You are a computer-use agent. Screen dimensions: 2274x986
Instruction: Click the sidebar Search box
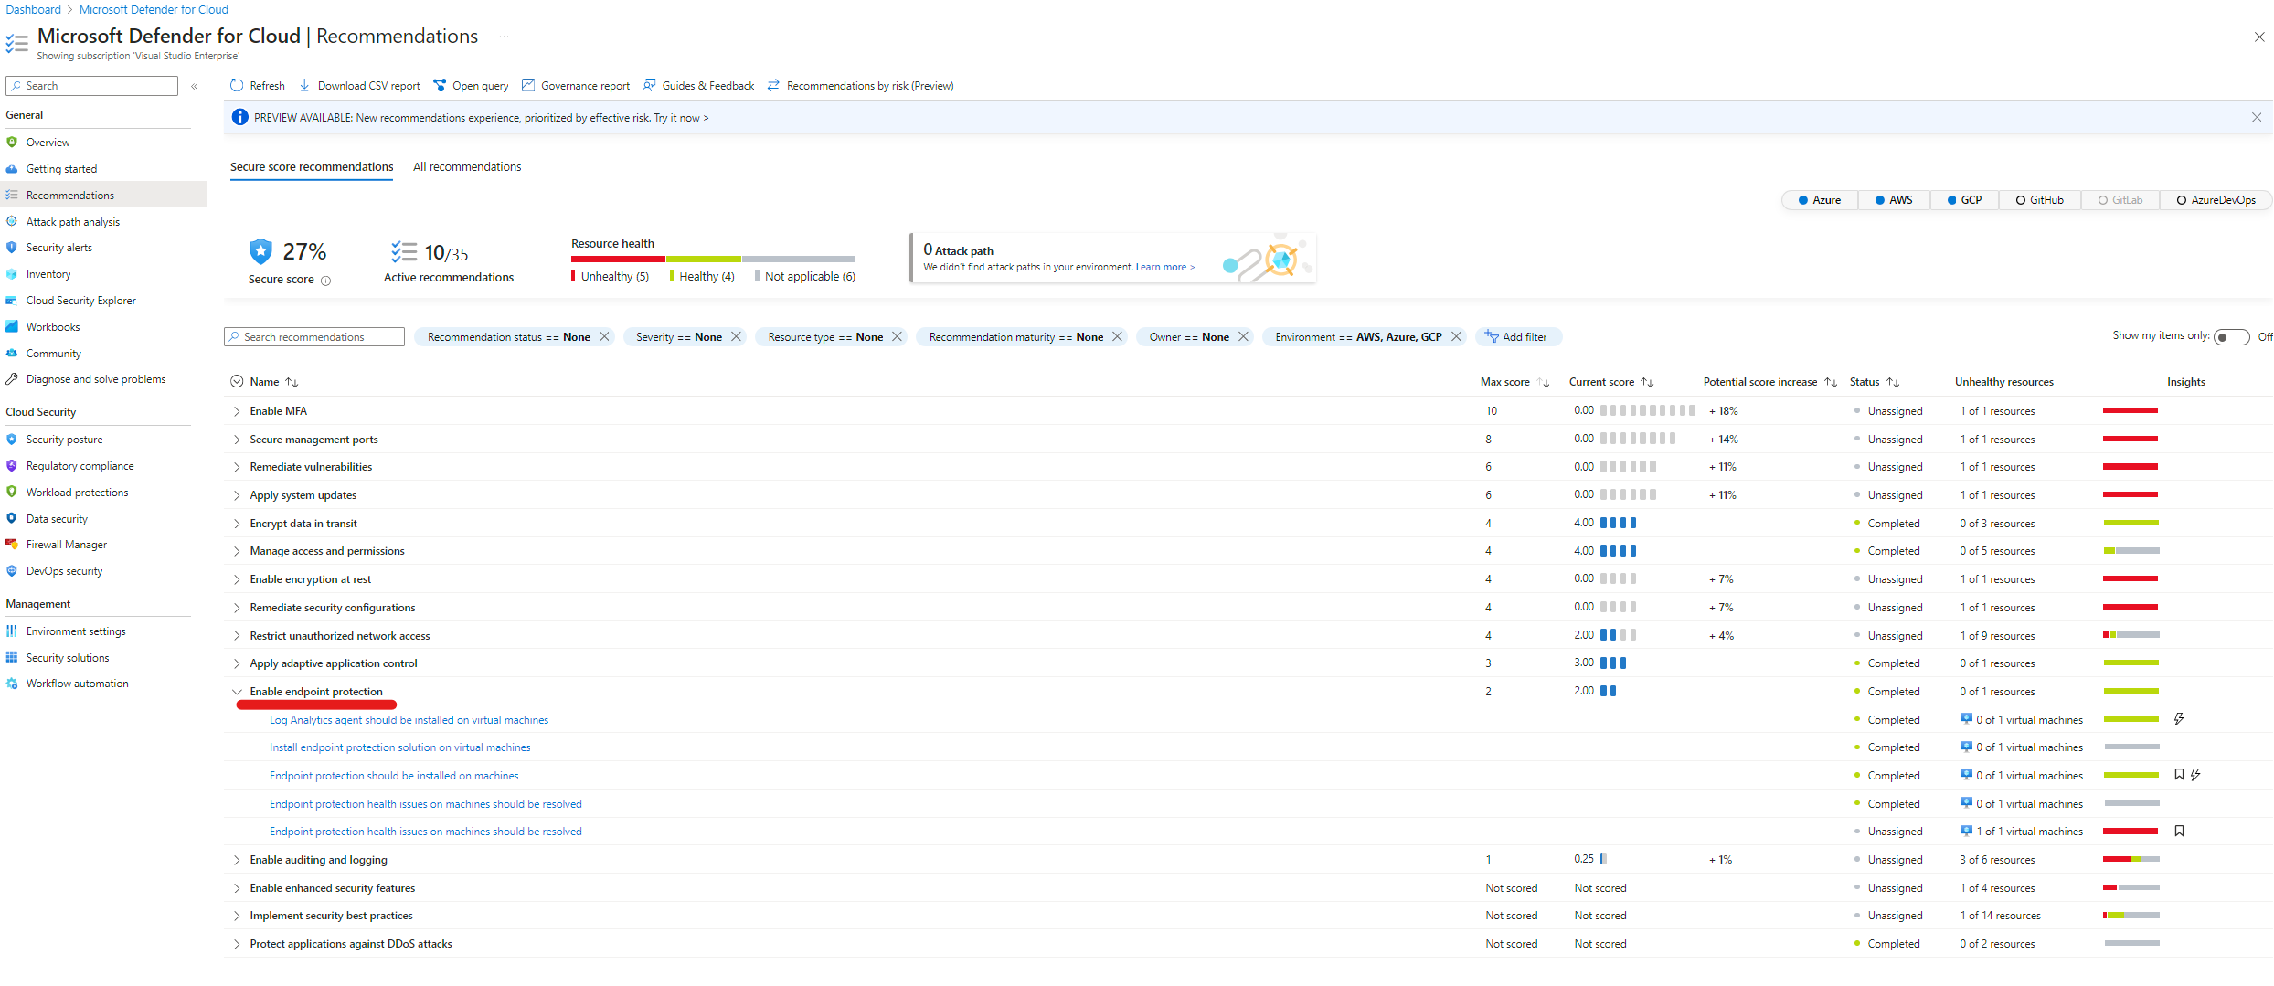(x=91, y=86)
